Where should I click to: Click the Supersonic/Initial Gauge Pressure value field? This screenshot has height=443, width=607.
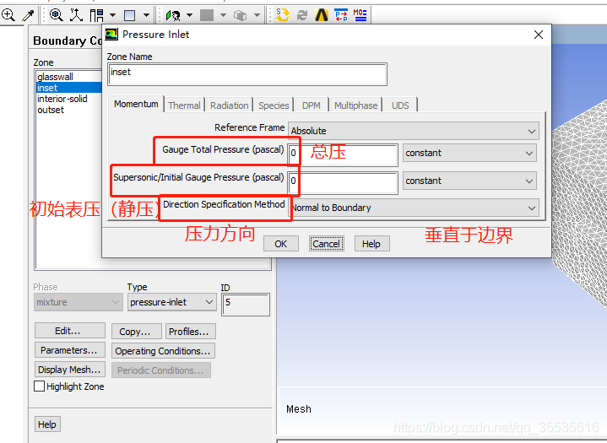343,182
